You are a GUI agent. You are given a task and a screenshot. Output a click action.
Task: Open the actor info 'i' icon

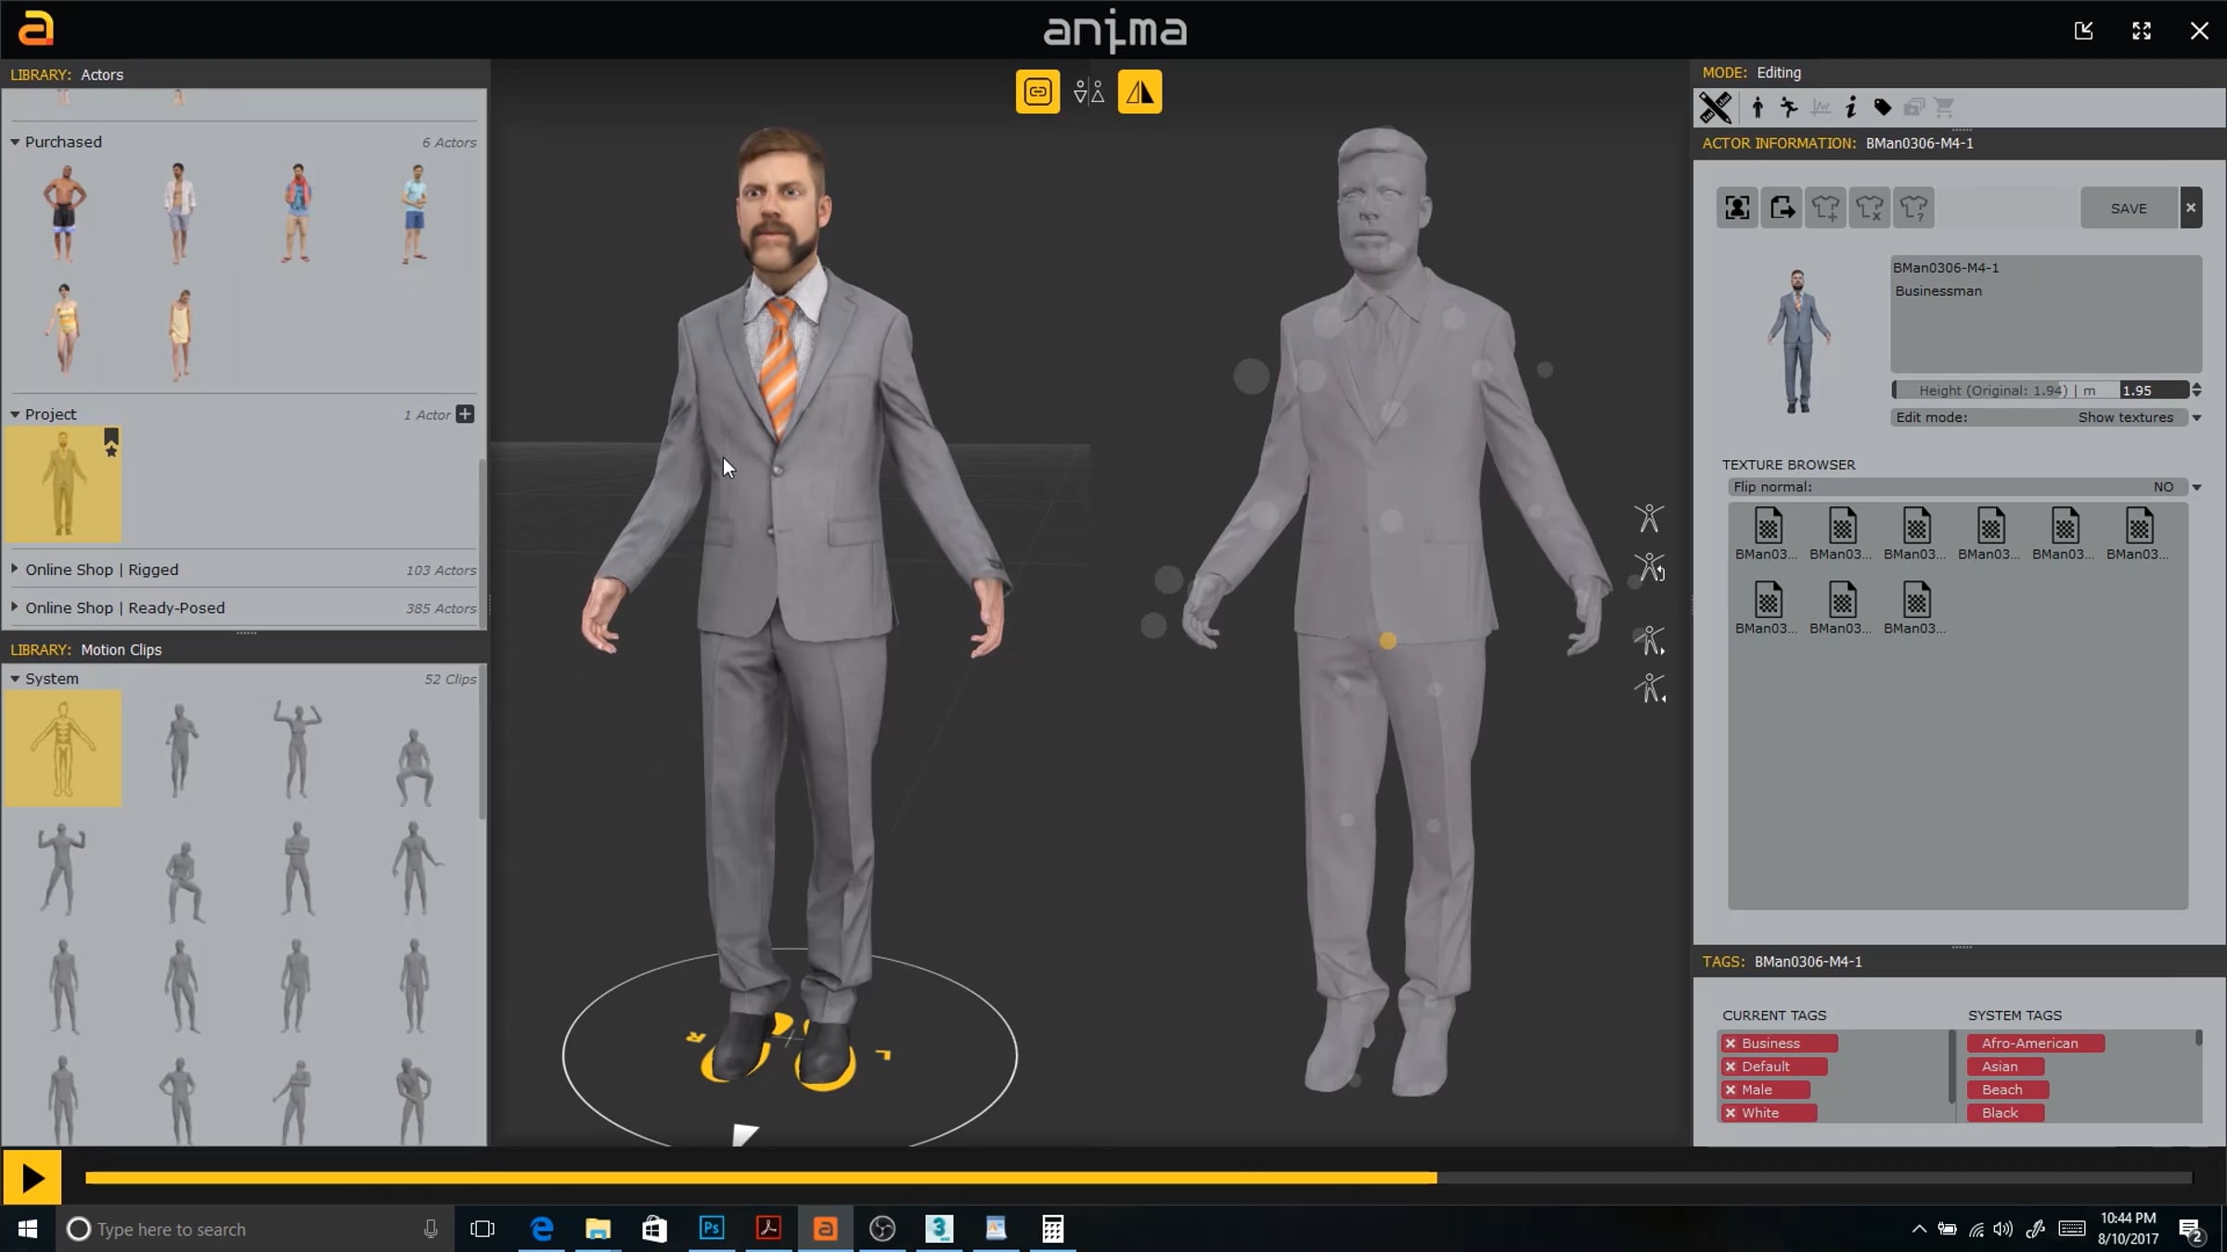pyautogui.click(x=1851, y=108)
